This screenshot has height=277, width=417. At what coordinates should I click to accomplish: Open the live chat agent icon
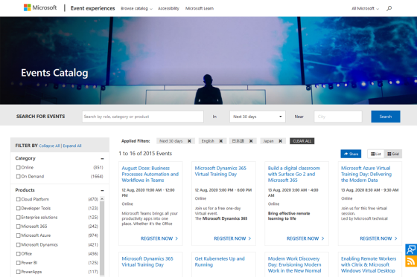[x=411, y=250]
